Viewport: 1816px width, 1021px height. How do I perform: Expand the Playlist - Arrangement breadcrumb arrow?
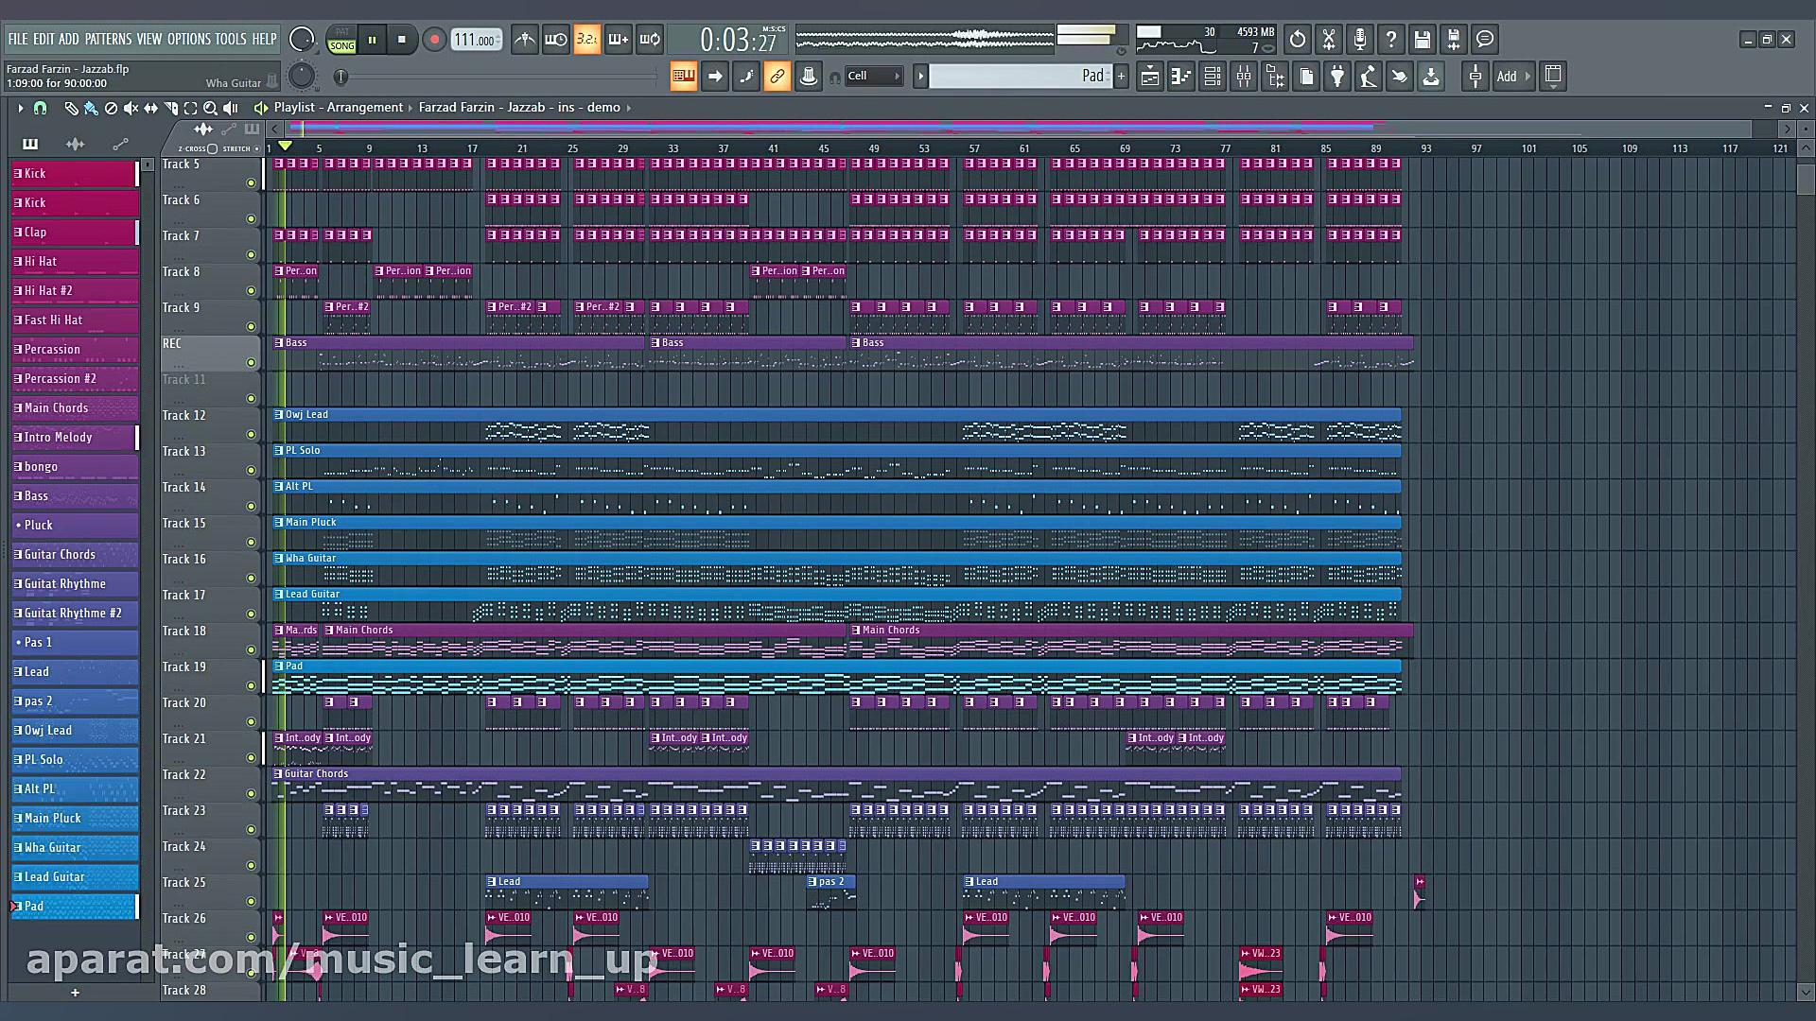pos(410,108)
